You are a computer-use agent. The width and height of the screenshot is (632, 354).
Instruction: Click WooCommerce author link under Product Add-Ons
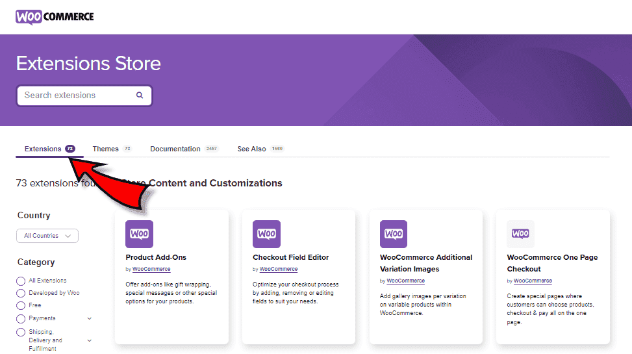click(x=151, y=269)
